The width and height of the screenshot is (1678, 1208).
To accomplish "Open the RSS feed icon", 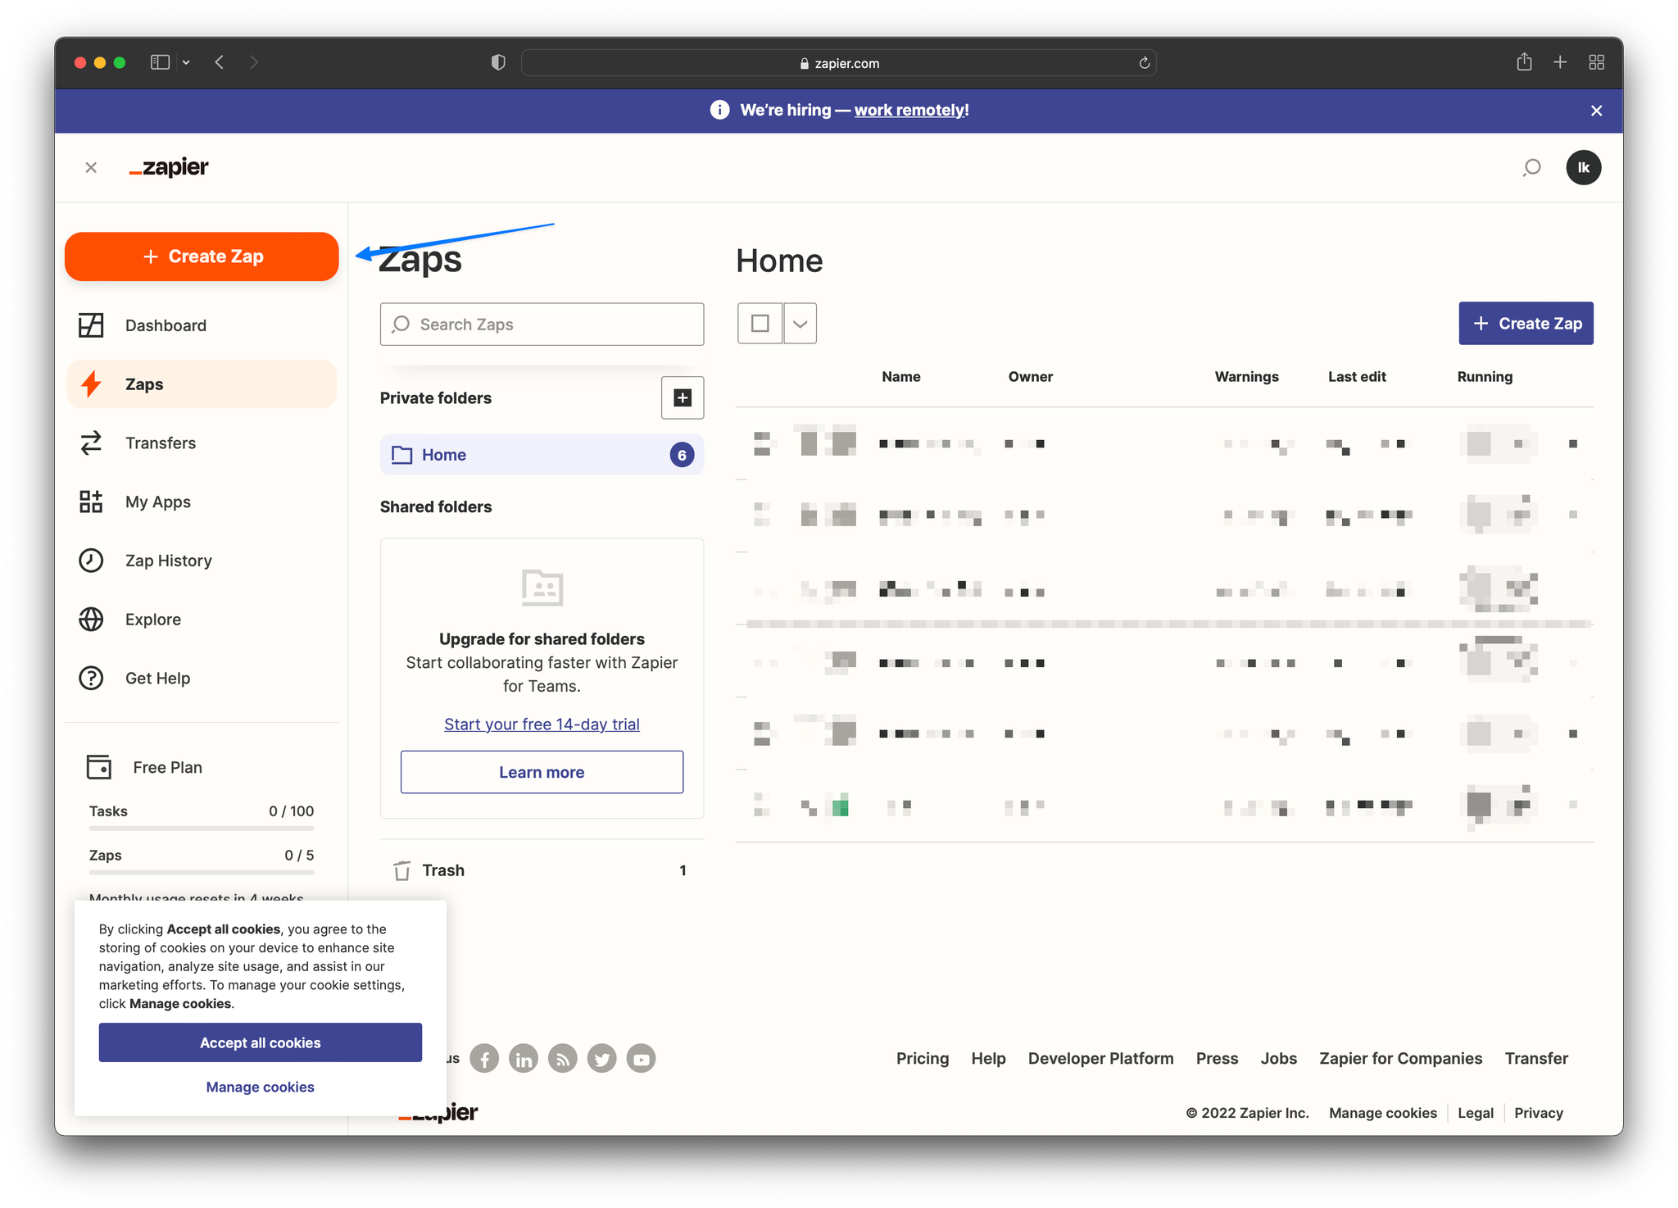I will 563,1059.
